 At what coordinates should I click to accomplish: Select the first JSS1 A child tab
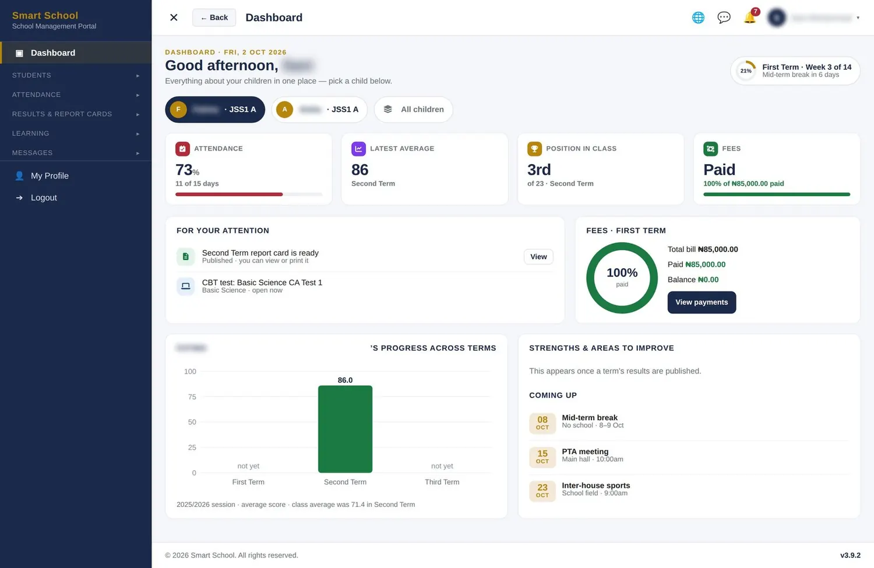point(215,109)
